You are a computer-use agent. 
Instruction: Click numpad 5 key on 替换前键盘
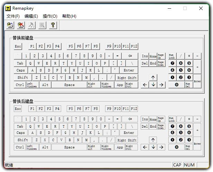[x=180, y=70]
